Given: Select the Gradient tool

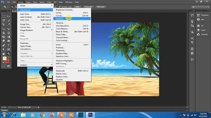Looking at the screenshot, I should (x=9, y=37).
